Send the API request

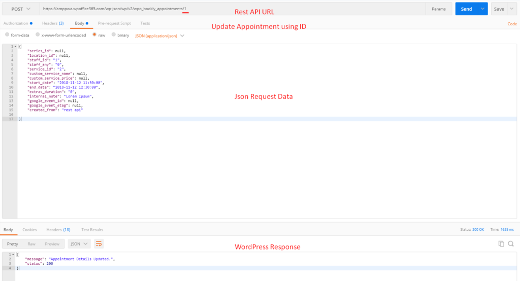tap(466, 9)
